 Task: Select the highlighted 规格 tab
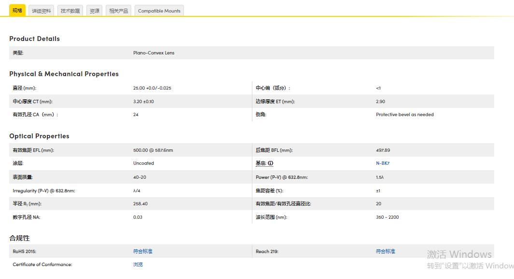pyautogui.click(x=17, y=10)
